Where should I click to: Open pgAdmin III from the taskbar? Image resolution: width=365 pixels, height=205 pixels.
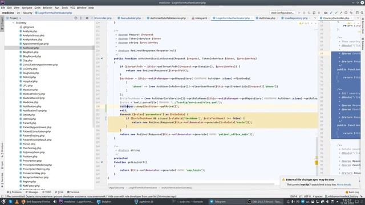(144, 202)
